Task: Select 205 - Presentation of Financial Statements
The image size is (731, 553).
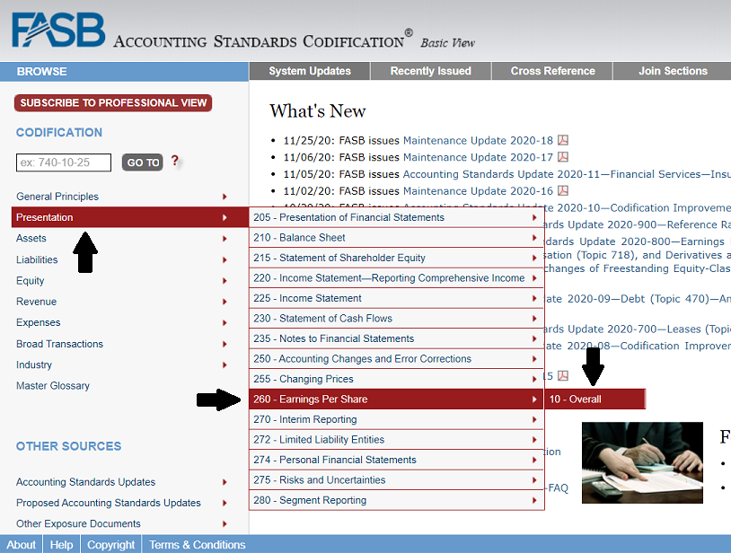Action: (396, 217)
